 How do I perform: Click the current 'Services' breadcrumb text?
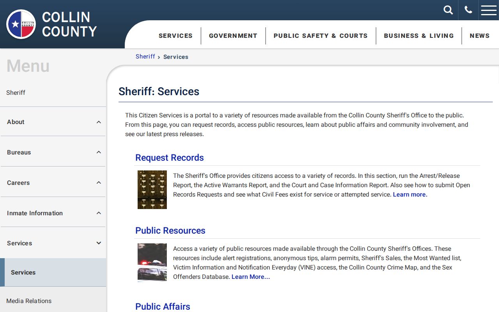[x=176, y=57]
